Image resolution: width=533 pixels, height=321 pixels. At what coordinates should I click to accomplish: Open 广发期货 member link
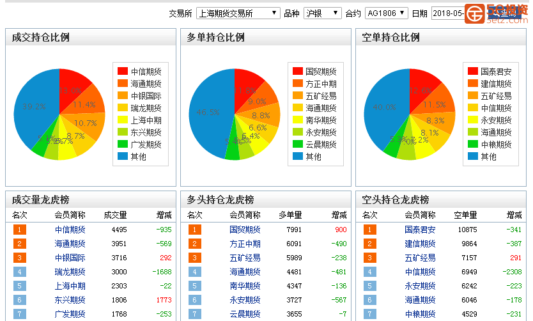(70, 314)
